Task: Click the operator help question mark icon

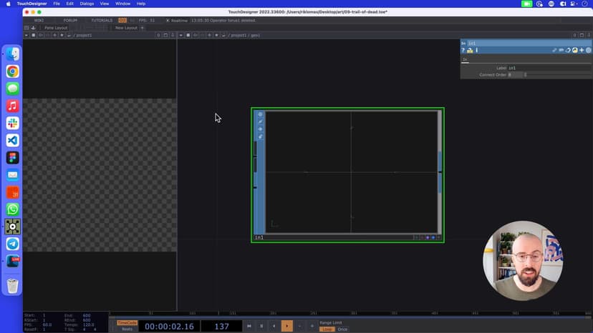Action: click(463, 50)
